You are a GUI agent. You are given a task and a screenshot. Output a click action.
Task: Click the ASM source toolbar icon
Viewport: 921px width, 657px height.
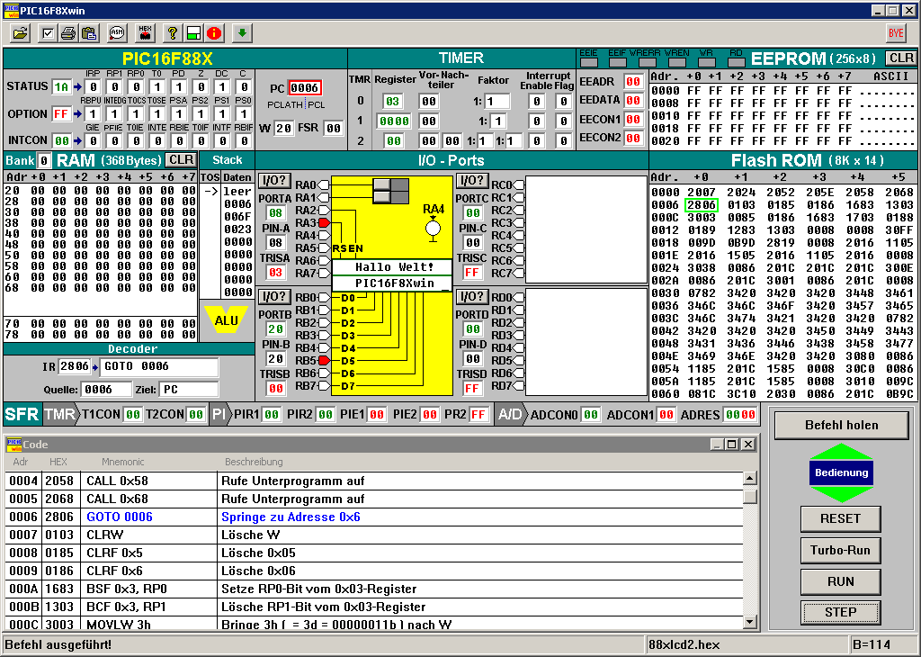click(117, 33)
